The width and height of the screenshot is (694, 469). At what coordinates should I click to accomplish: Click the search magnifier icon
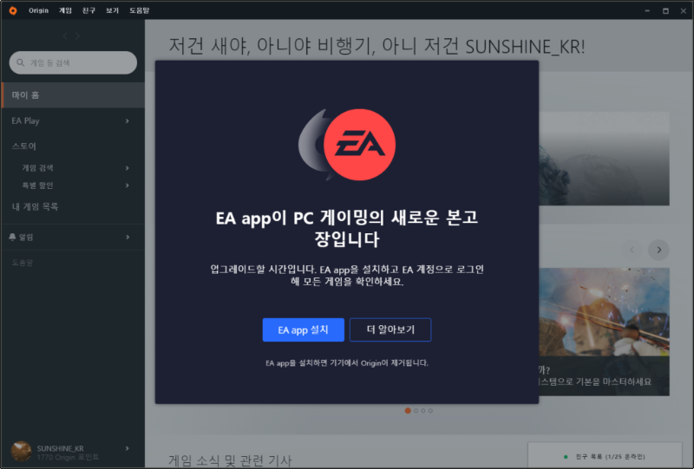pos(20,62)
